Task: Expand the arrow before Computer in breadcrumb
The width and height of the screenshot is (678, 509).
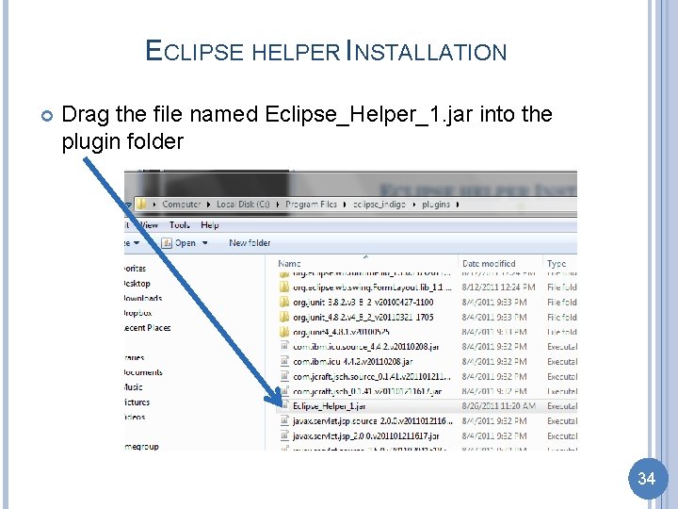Action: (x=154, y=205)
